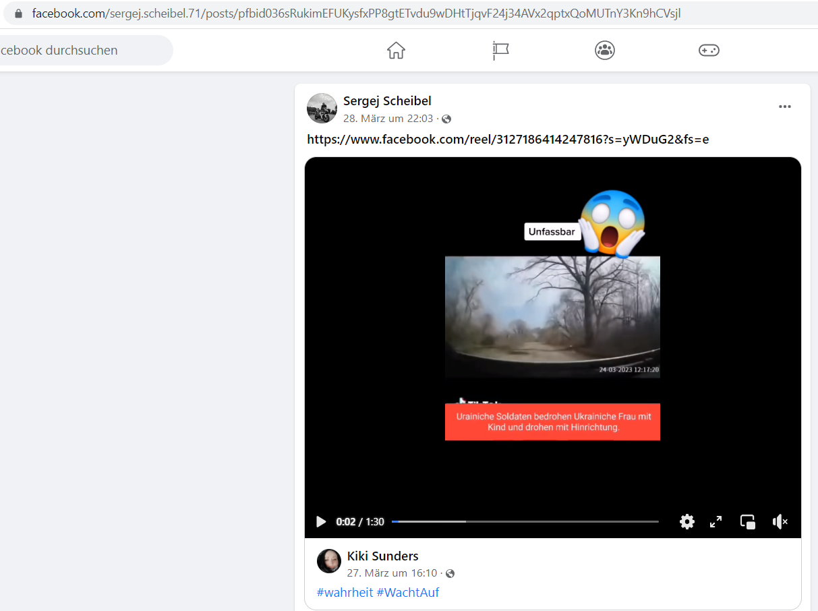
Task: Open the facebook.com/reel link in the post
Action: (508, 140)
